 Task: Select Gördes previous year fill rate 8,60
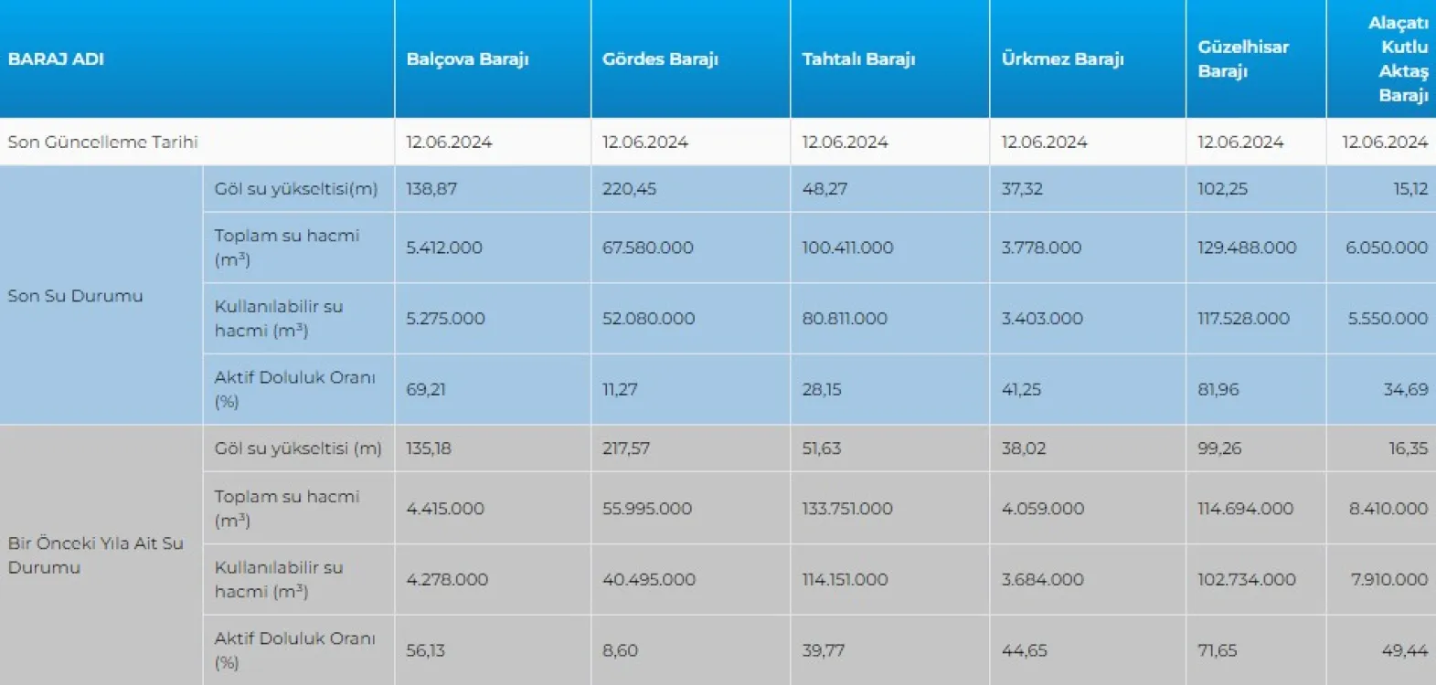click(x=620, y=650)
